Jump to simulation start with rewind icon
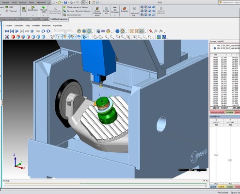Screen dimensions: 240x194 click(x=7, y=31)
